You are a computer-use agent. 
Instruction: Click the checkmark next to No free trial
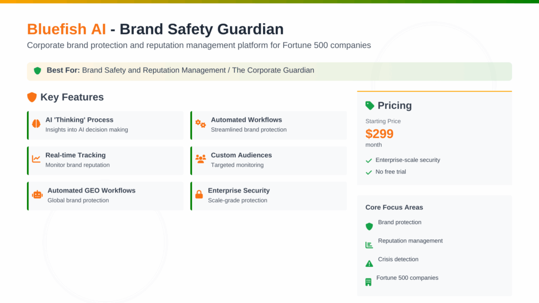(x=369, y=172)
